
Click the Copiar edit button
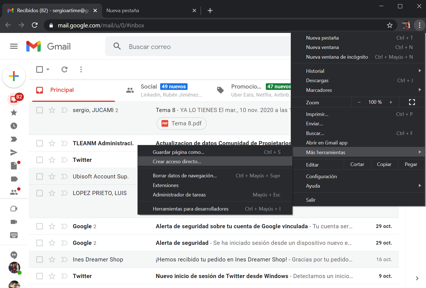(384, 164)
